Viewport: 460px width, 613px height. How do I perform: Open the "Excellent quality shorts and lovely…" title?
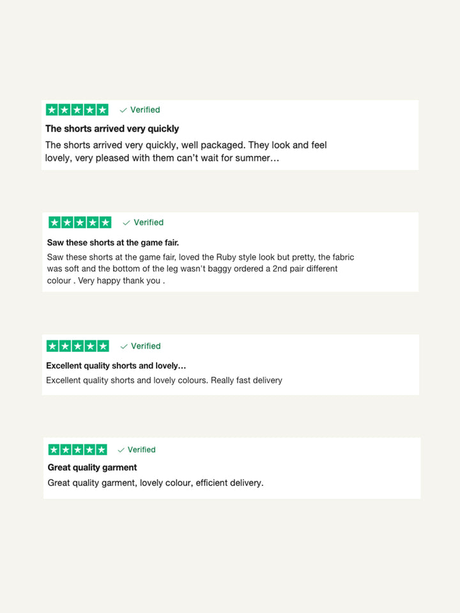coord(116,366)
